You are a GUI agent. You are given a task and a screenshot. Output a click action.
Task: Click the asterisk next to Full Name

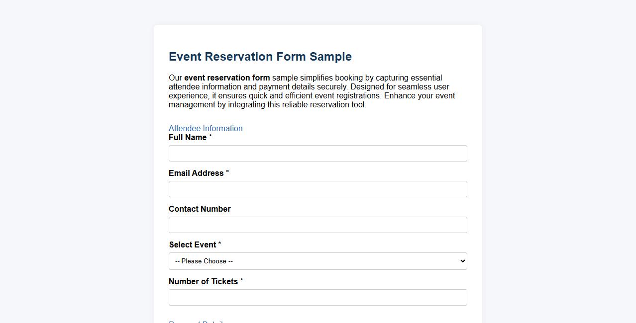pos(210,137)
